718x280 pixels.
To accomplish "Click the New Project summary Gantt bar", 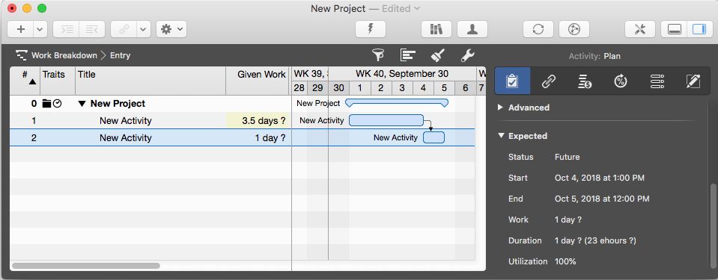I will coord(397,103).
